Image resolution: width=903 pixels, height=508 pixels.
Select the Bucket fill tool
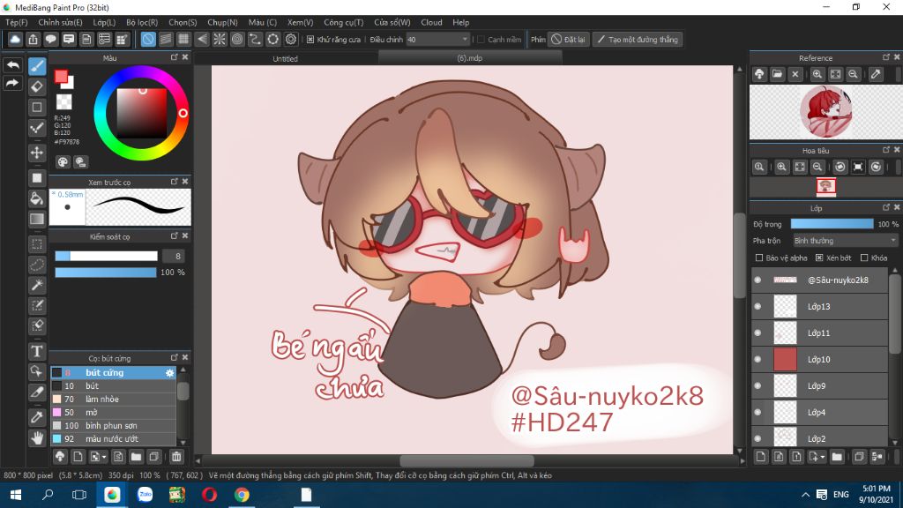point(37,198)
